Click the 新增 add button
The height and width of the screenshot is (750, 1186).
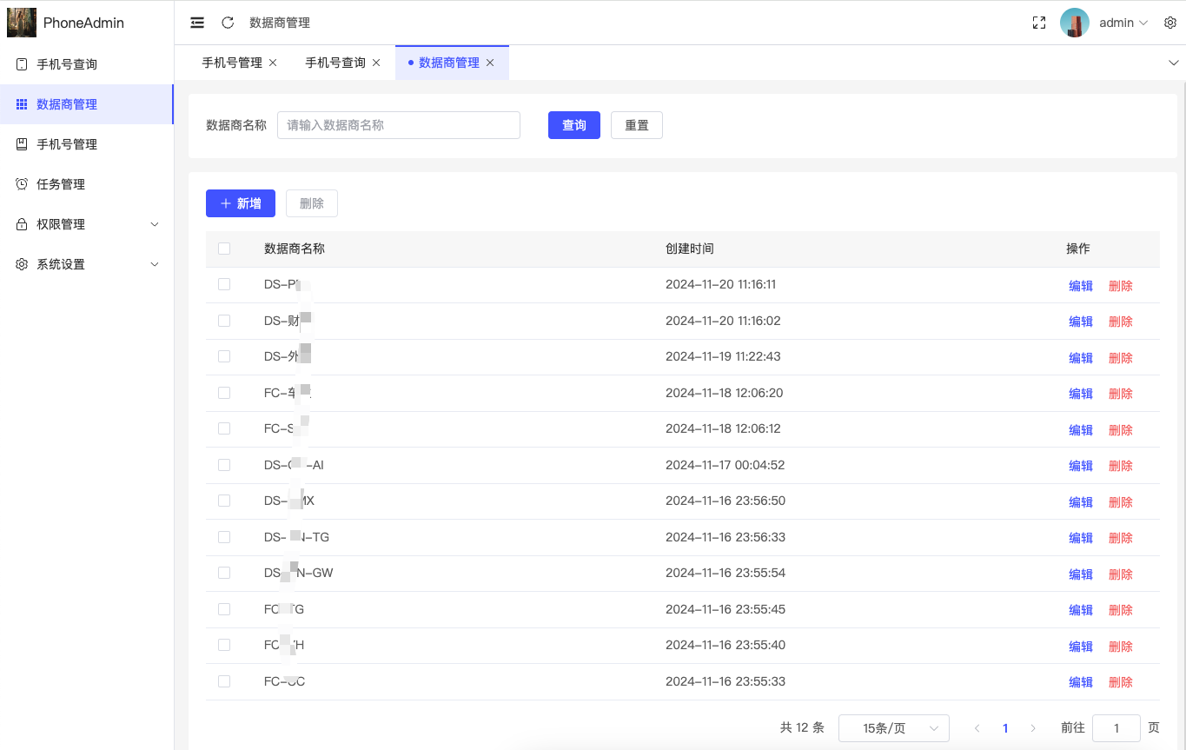(241, 203)
